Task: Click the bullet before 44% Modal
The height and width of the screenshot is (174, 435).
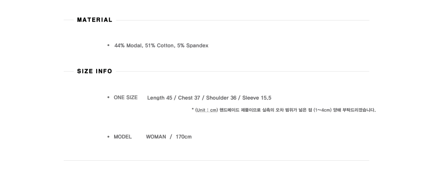Action: (x=108, y=45)
